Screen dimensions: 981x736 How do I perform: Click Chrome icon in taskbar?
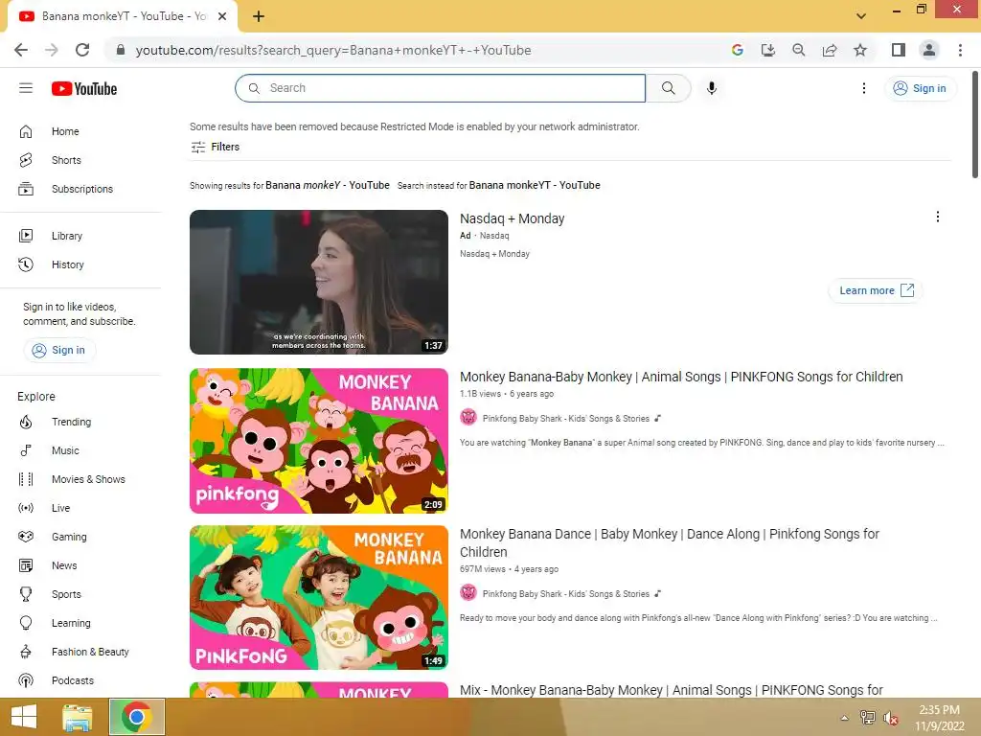click(136, 717)
